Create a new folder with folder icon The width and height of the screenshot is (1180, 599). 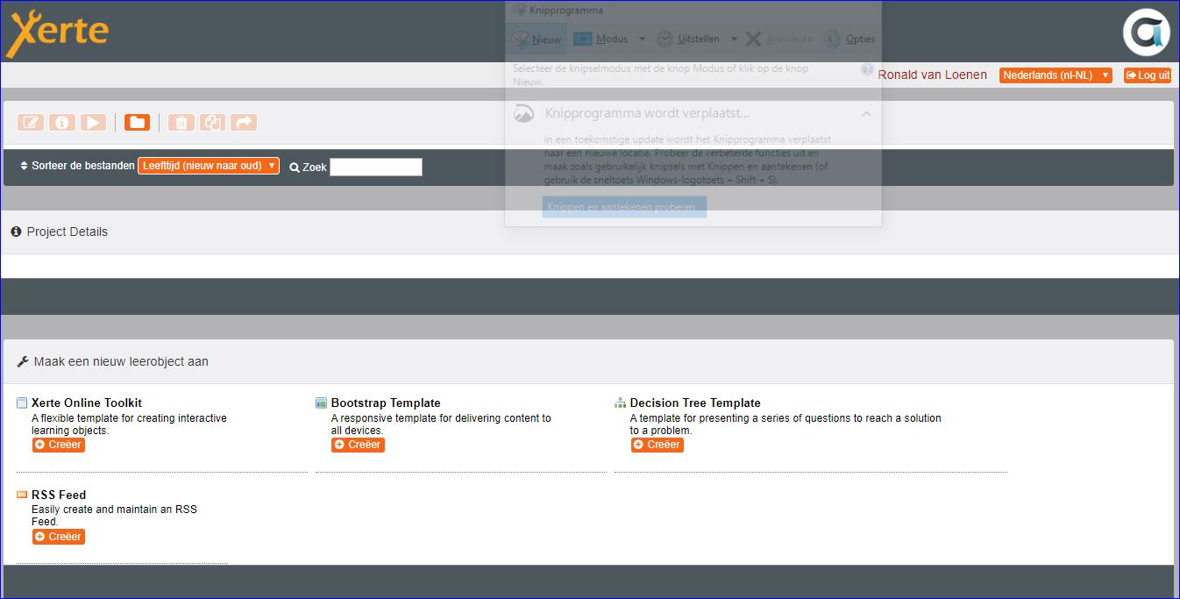click(138, 123)
